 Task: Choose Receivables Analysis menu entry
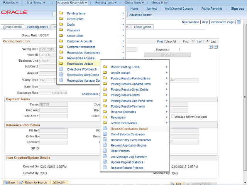[81, 58]
